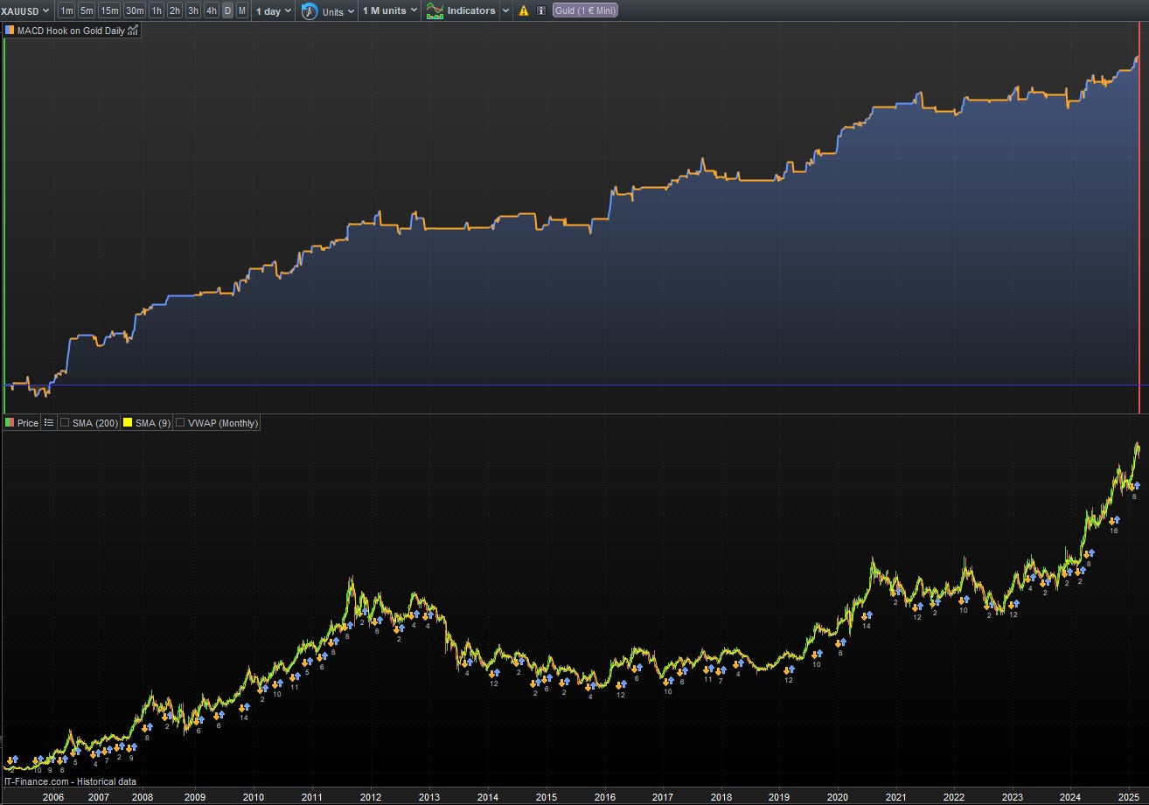Screen dimensions: 1149x805
Task: Open the price list settings icon
Action: pyautogui.click(x=48, y=423)
